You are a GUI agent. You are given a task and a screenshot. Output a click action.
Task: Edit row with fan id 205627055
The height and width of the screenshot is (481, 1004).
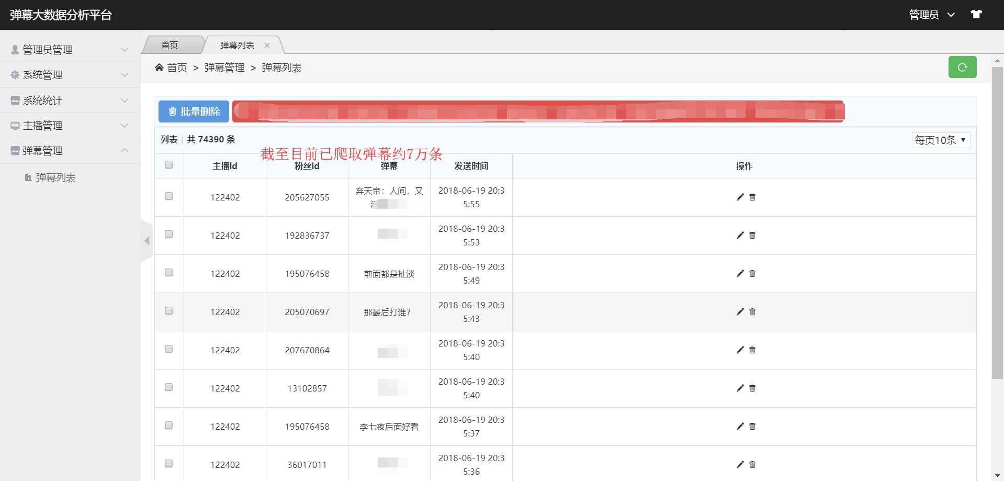(740, 197)
